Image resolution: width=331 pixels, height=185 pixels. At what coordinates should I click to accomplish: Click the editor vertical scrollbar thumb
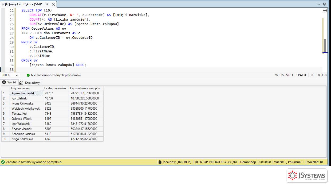coord(325,46)
